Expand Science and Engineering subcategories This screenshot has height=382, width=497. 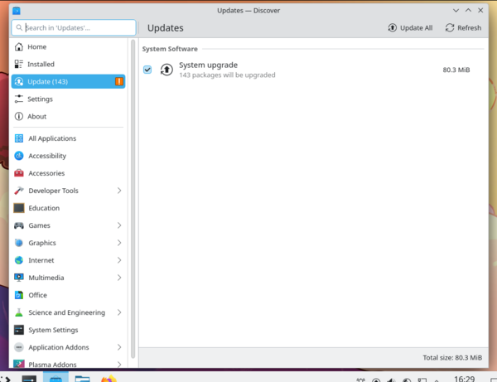119,312
